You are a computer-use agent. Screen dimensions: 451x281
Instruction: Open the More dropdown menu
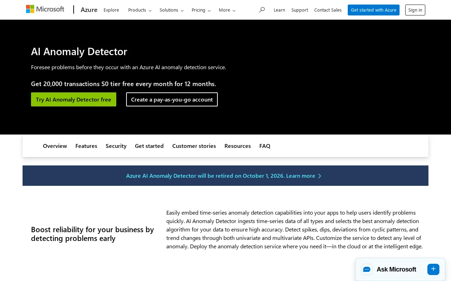point(227,10)
